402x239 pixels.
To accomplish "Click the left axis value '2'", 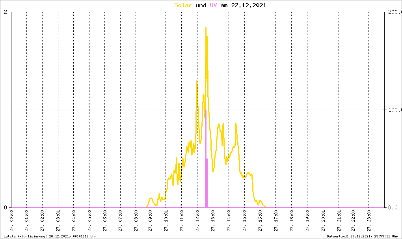I will tap(6, 12).
